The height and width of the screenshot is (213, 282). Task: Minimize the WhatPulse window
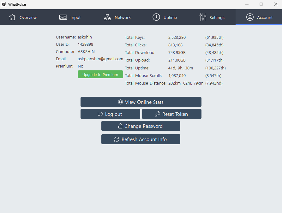[x=247, y=4]
